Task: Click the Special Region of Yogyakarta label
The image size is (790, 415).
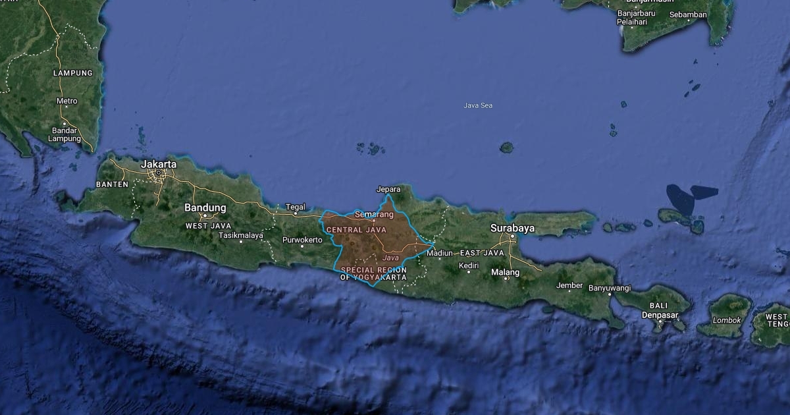Action: (373, 273)
